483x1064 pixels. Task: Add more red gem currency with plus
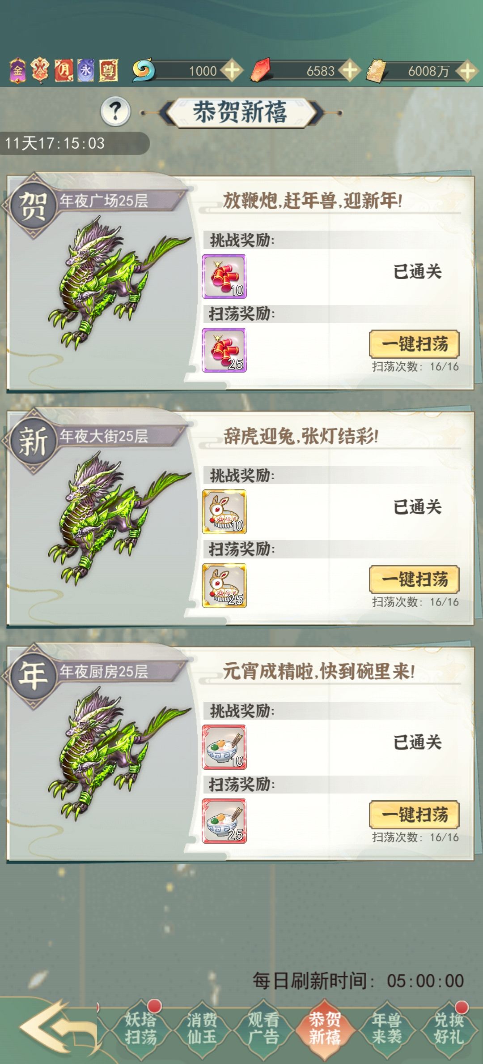[350, 70]
